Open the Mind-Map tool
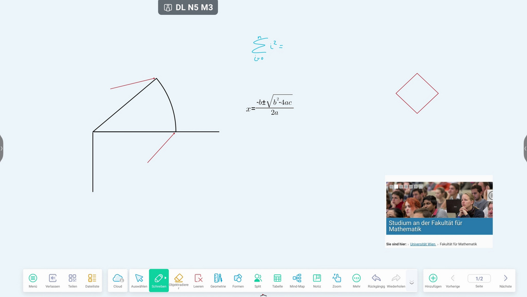Viewport: 527px width, 297px height. pos(297,281)
